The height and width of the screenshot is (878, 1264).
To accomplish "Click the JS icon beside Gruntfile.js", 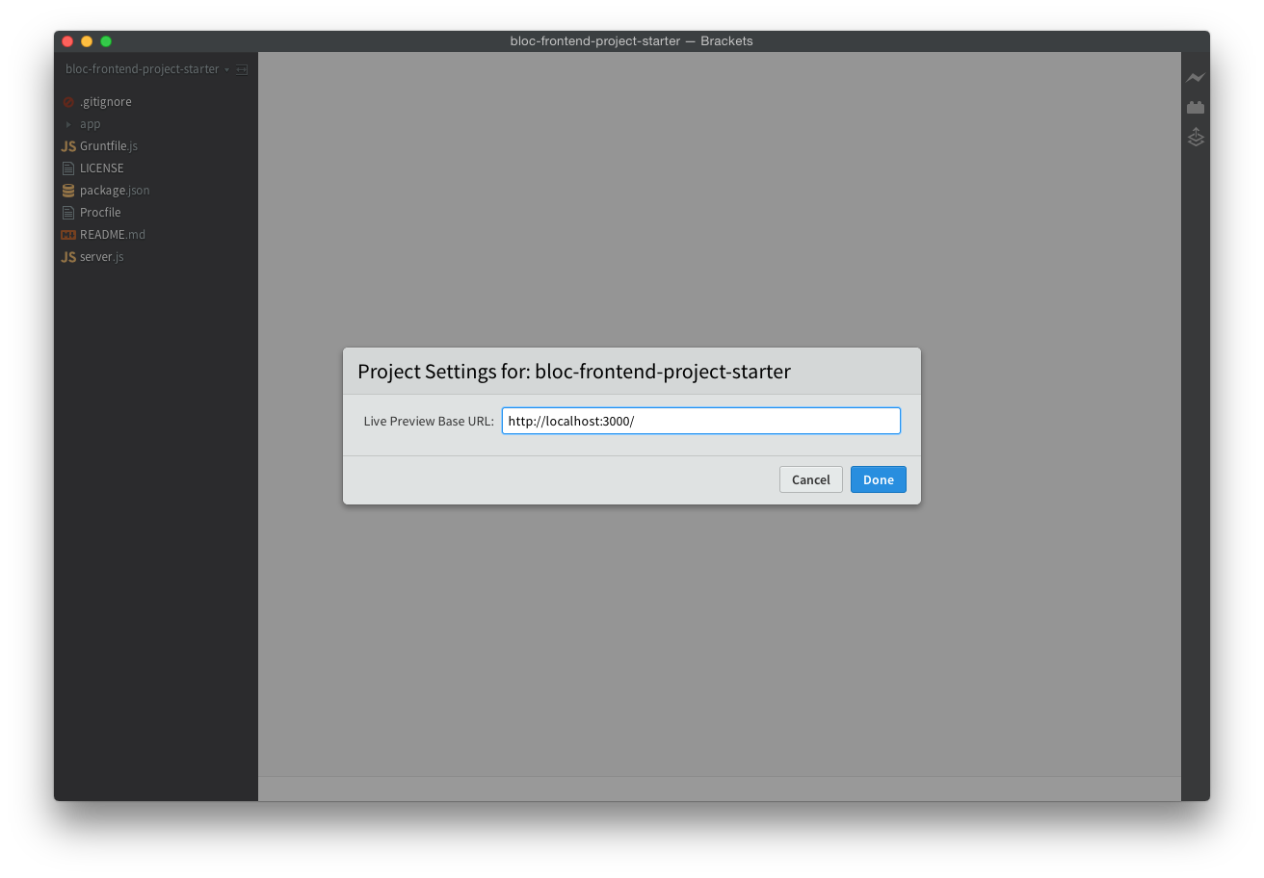I will 68,146.
